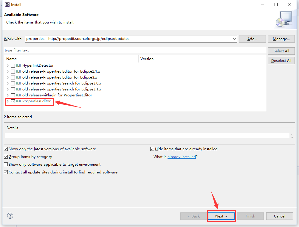Click the Add... button
Viewport: 299px width, 227px height.
252,39
